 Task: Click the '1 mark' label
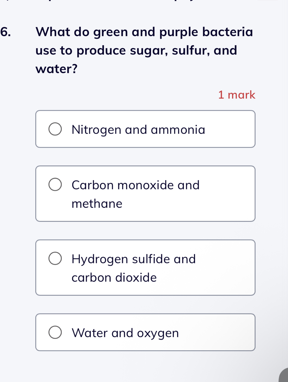(x=237, y=95)
